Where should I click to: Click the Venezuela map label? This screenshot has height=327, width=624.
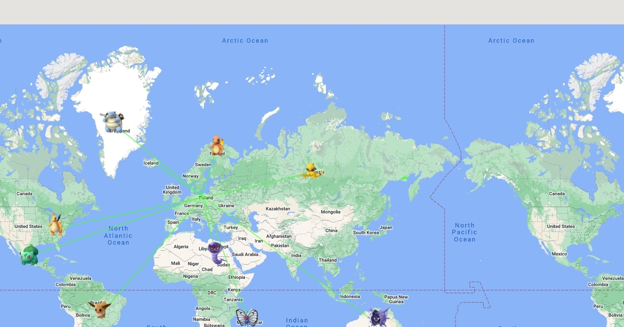[x=81, y=278]
